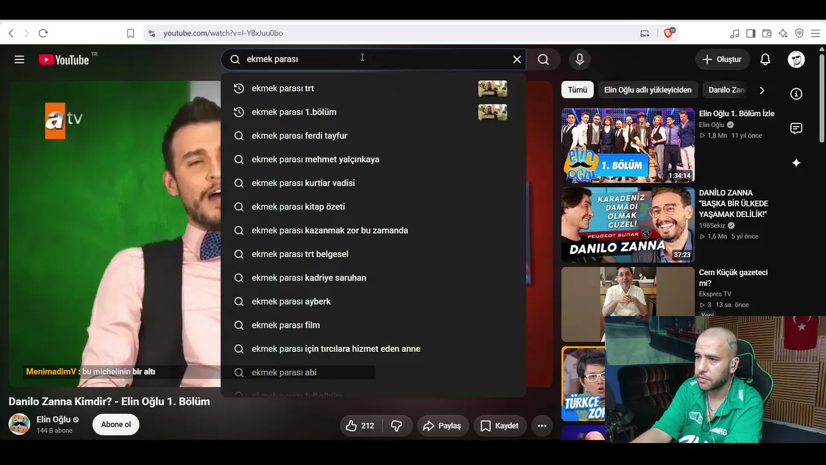Open the Elin Oğlu 1. Bölüm thumbnail

(x=628, y=145)
